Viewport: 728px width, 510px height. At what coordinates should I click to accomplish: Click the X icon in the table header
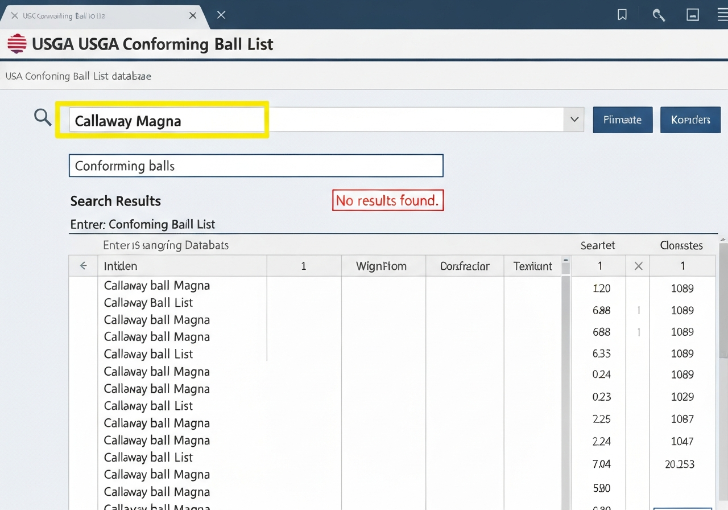tap(638, 266)
